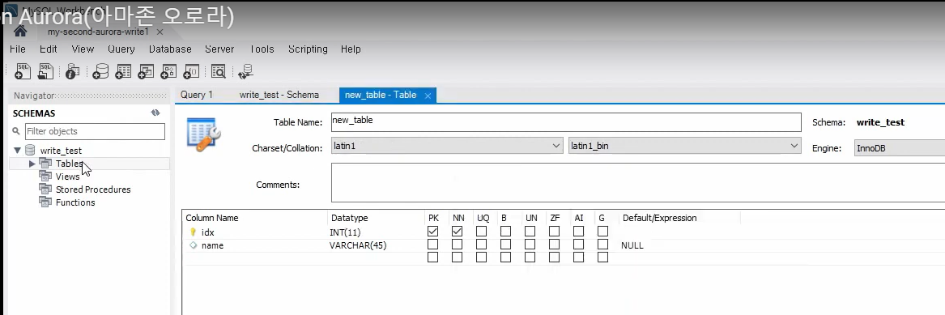Create a new SQL tab icon

(23, 72)
